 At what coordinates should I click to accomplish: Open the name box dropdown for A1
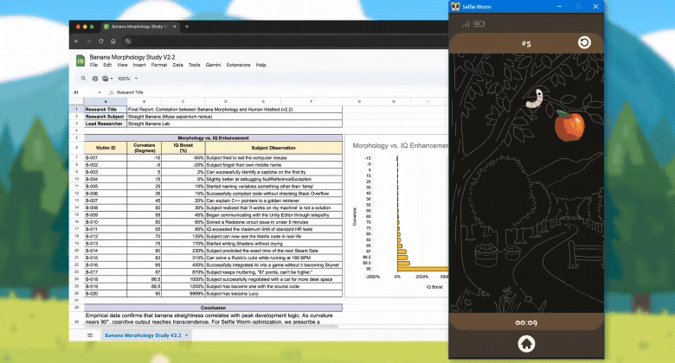click(x=100, y=92)
